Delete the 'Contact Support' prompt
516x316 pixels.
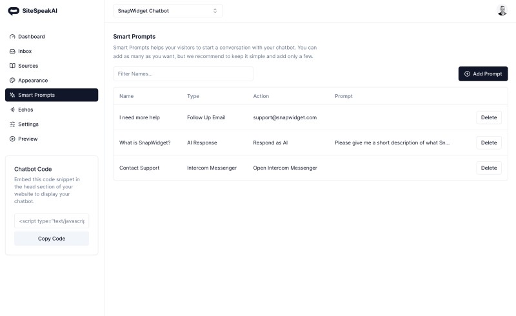click(x=489, y=168)
